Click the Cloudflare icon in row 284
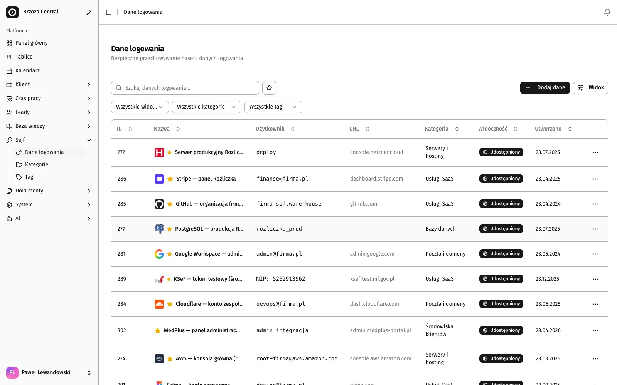617x385 pixels. pyautogui.click(x=159, y=304)
